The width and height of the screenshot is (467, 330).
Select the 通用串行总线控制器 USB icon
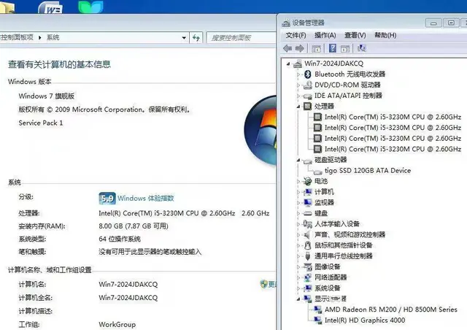308,256
